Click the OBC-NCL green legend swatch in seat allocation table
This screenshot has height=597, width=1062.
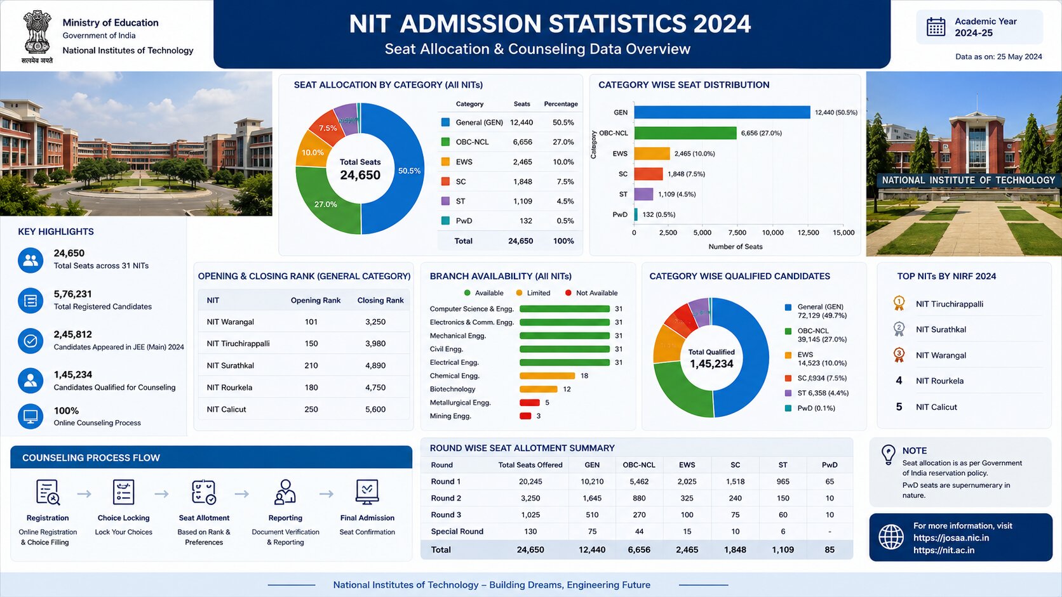tap(446, 142)
